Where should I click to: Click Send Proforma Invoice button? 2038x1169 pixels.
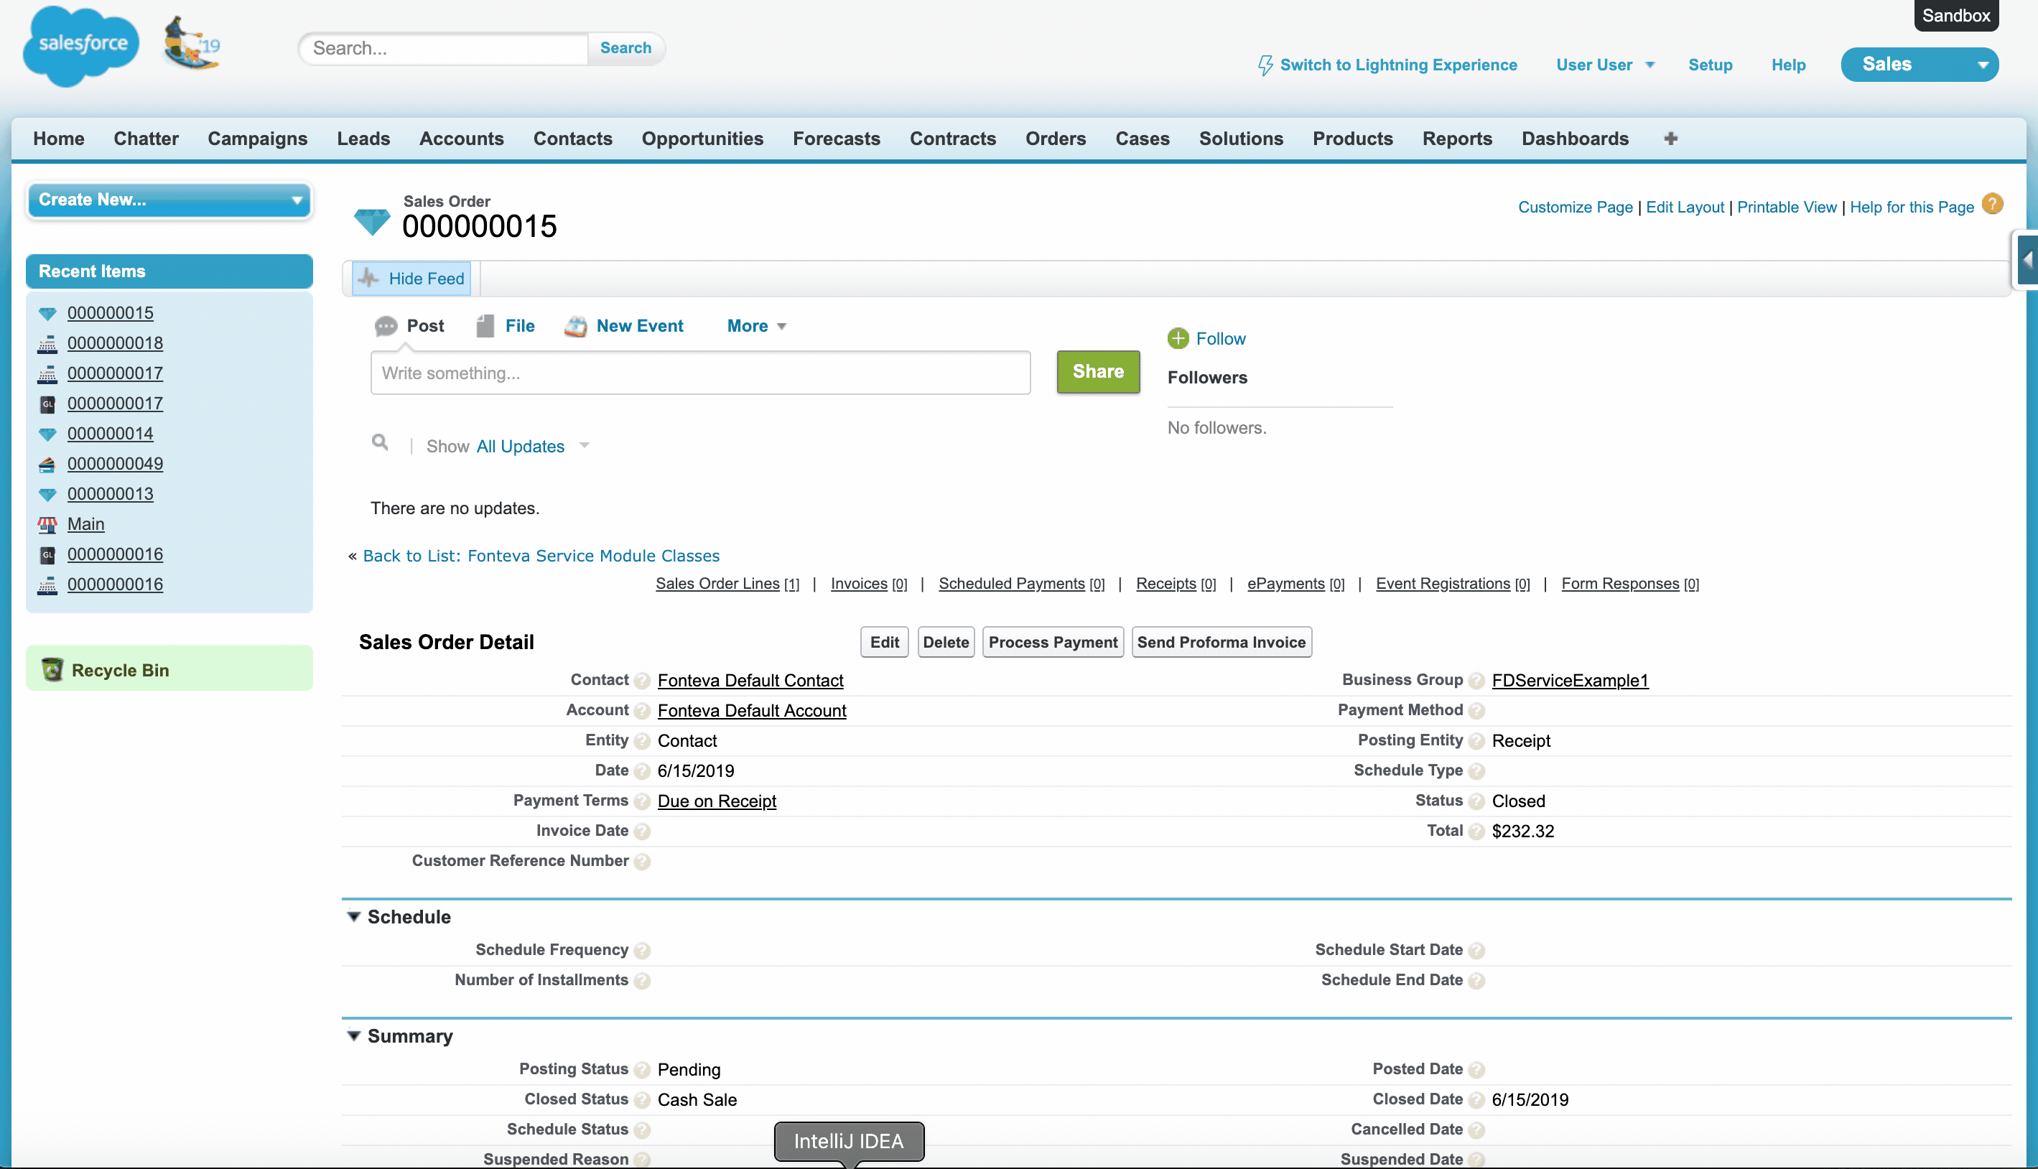click(x=1222, y=643)
